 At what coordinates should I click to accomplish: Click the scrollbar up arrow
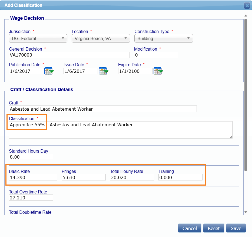246,16
